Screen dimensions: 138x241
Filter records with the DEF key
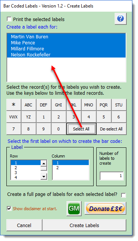(x=44, y=105)
